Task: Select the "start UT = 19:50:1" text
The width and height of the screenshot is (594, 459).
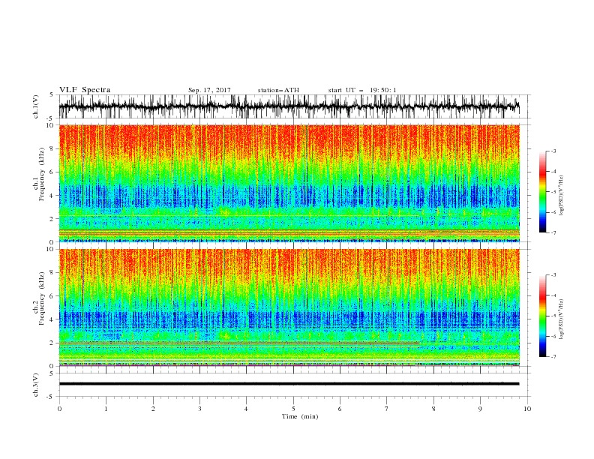Action: click(362, 90)
